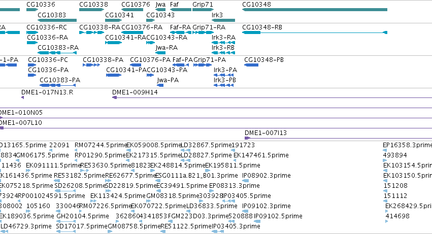
Task: Open the Grip71-RA transcript label
Action: (209, 27)
